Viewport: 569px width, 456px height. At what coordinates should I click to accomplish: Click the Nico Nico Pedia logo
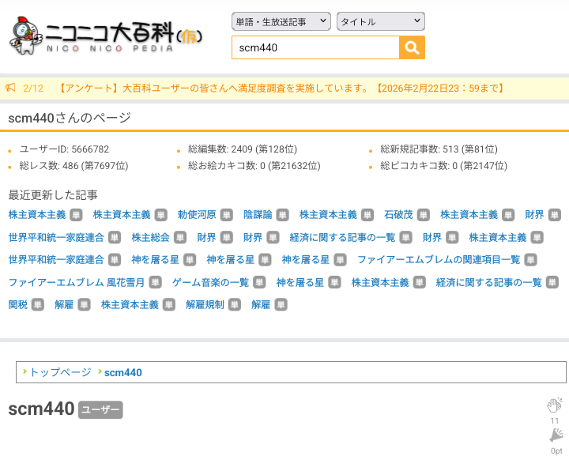[106, 36]
